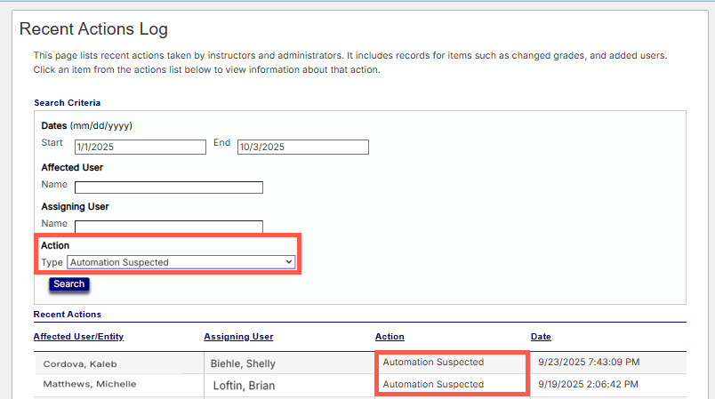This screenshot has height=399, width=715.
Task: Sort by Date column header
Action: [541, 337]
